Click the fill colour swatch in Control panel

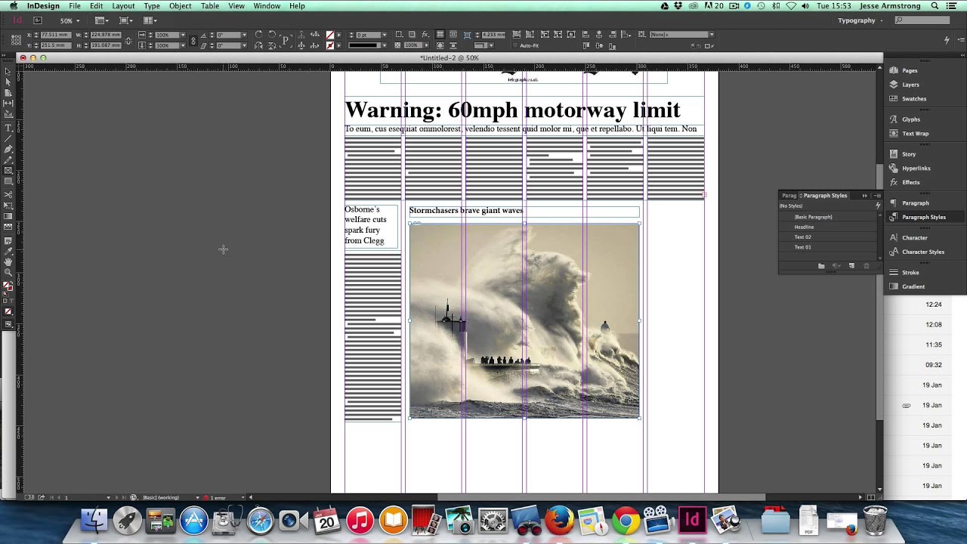[330, 35]
